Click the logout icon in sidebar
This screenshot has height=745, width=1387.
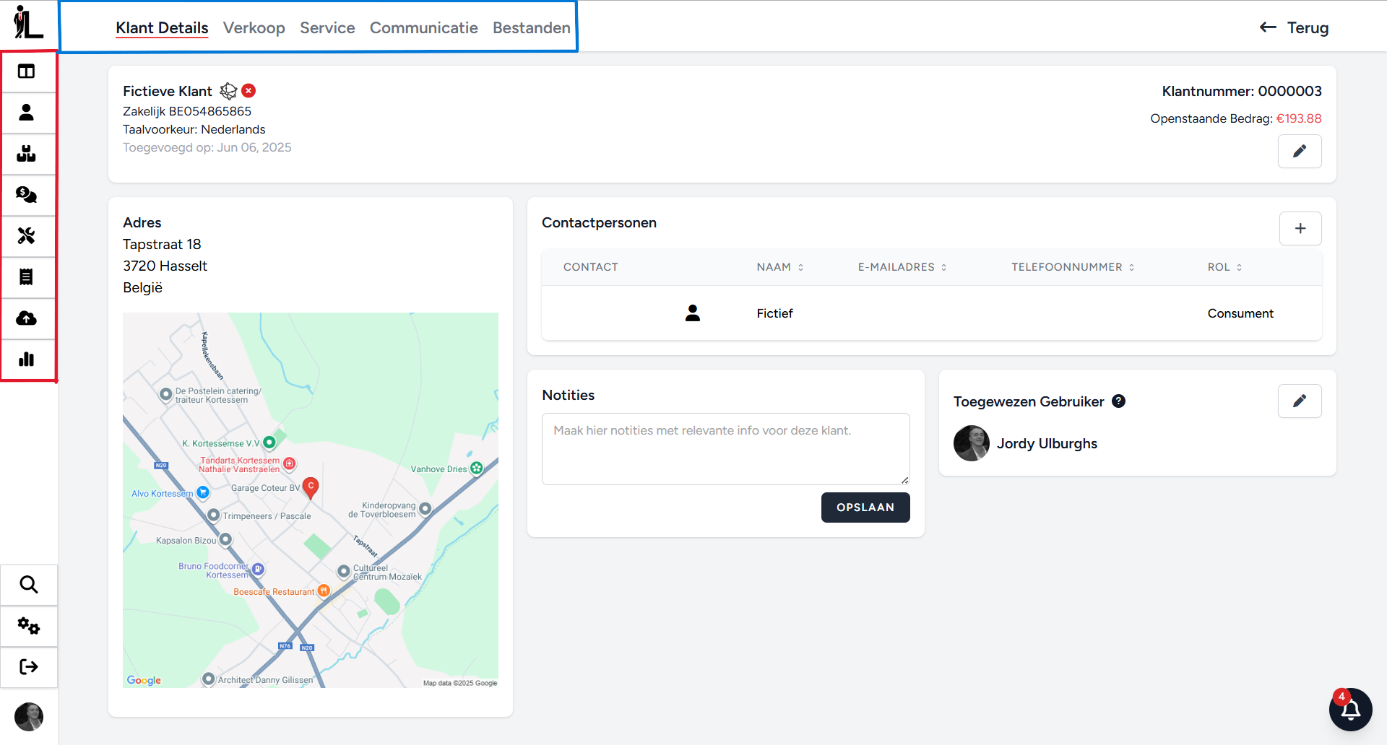(29, 667)
